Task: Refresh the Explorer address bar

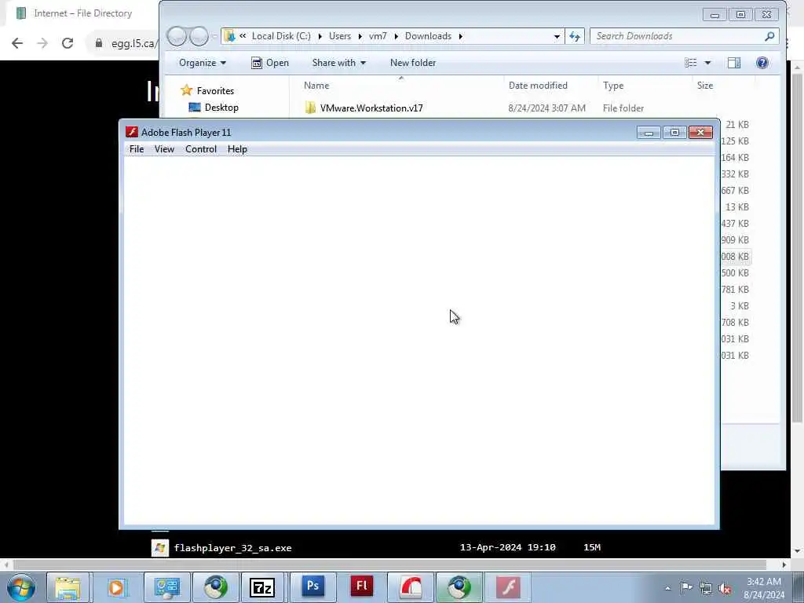Action: point(574,36)
